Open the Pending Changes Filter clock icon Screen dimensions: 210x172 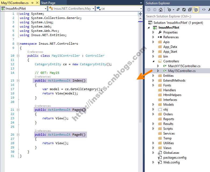coord(169,10)
